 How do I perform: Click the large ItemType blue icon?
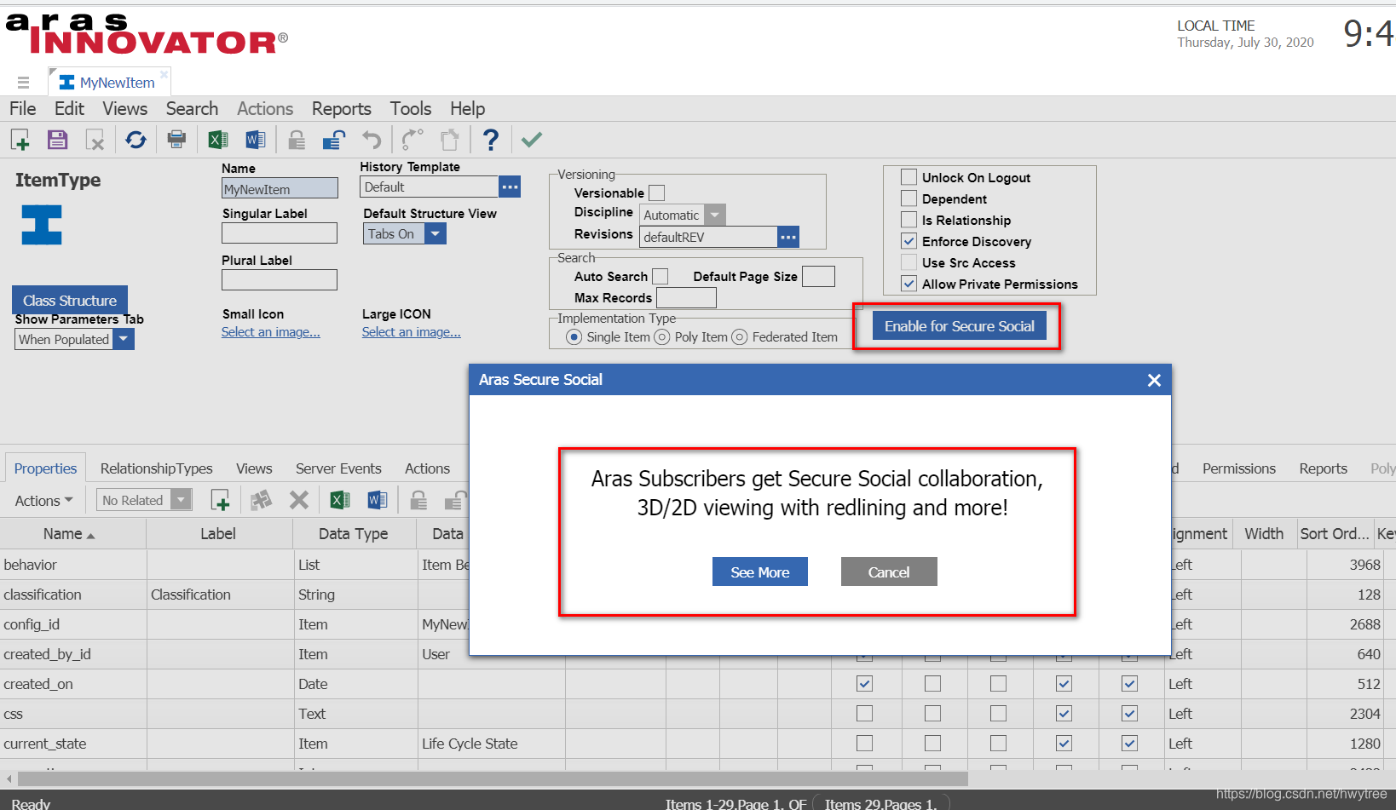42,225
